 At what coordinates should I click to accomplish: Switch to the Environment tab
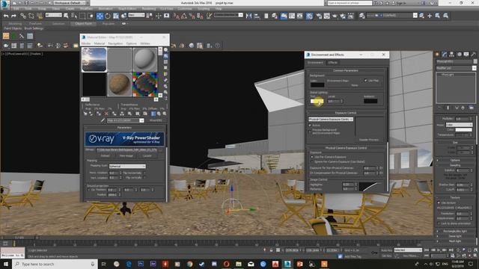tap(315, 63)
